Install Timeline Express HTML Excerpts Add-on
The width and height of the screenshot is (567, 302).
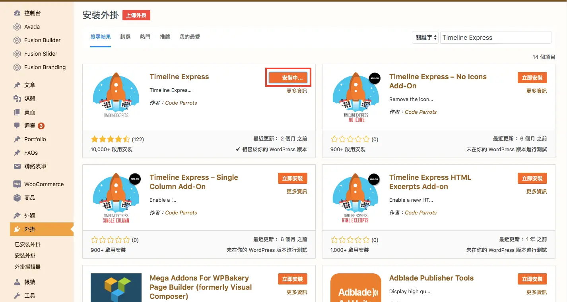pyautogui.click(x=532, y=179)
